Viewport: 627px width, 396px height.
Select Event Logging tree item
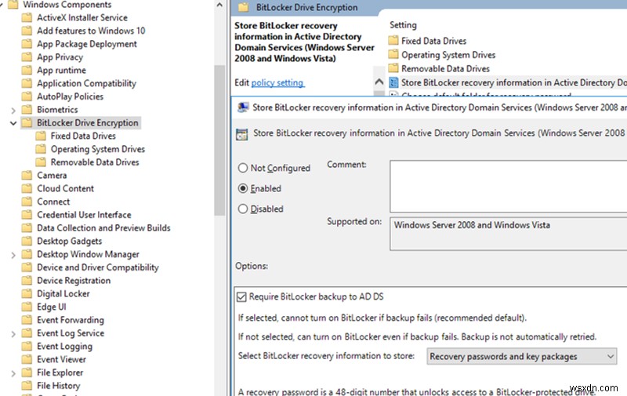[x=64, y=347]
